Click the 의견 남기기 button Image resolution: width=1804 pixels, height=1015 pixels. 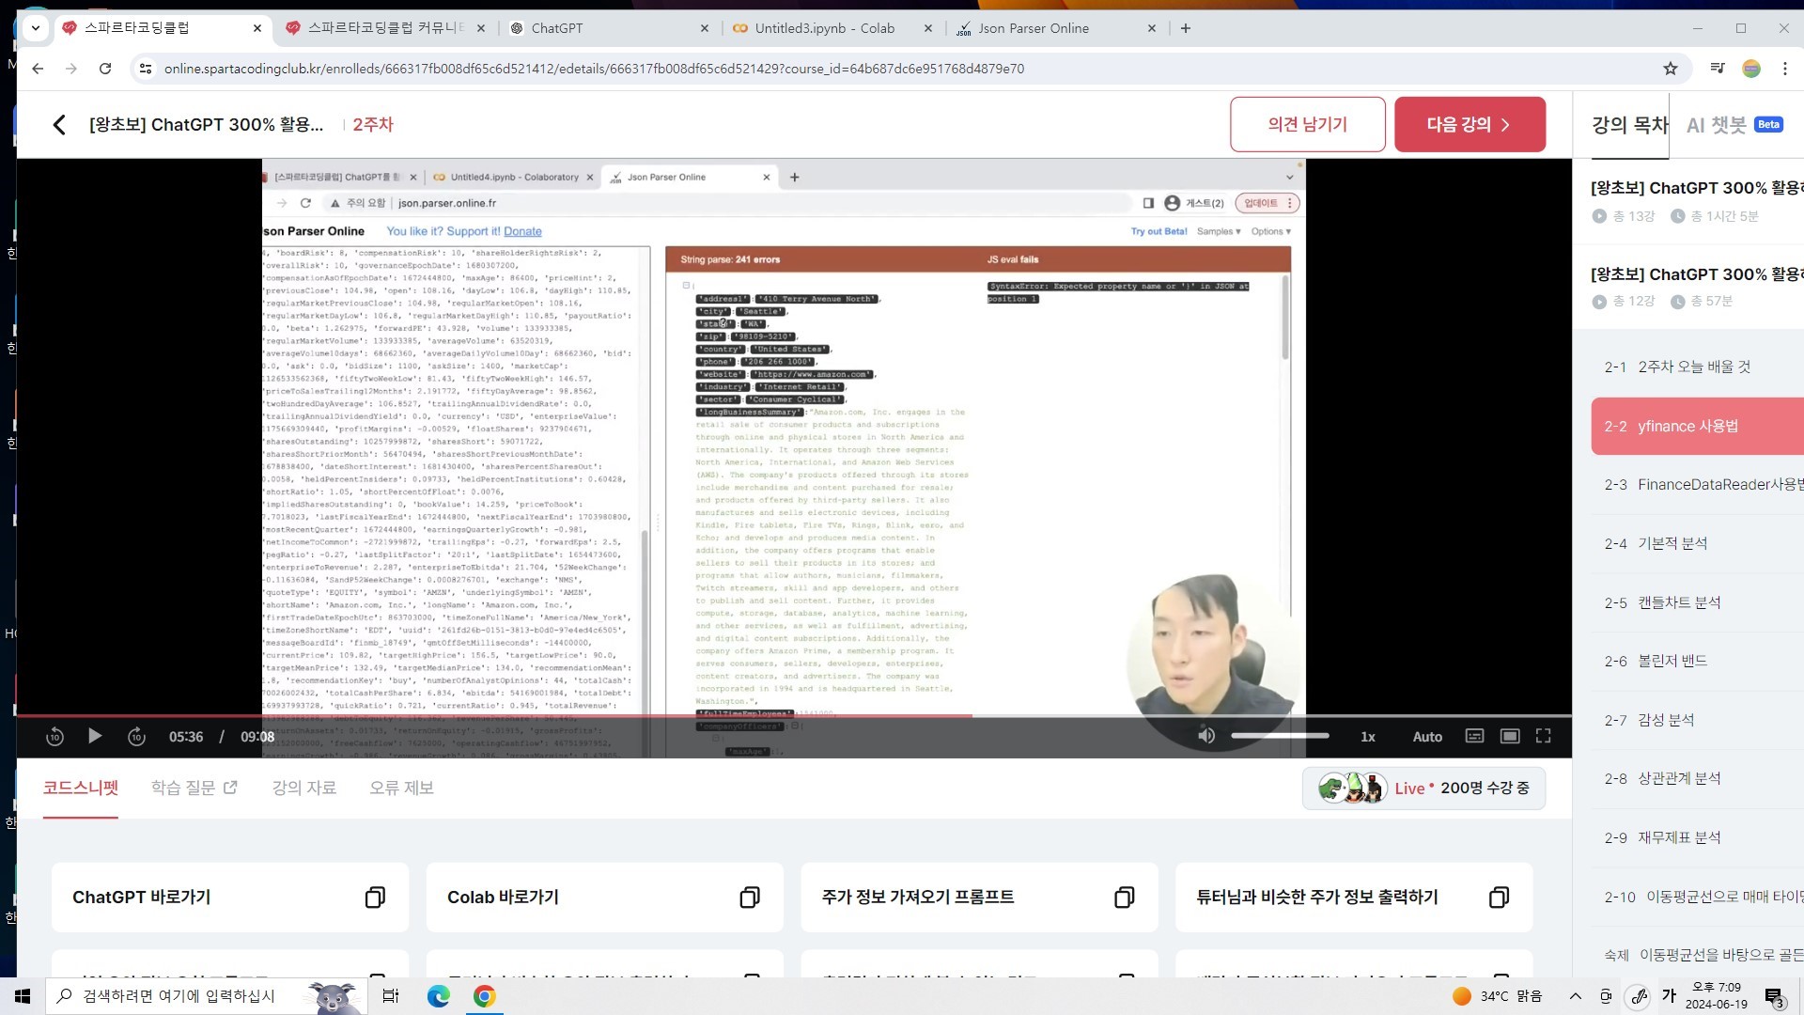1307,124
